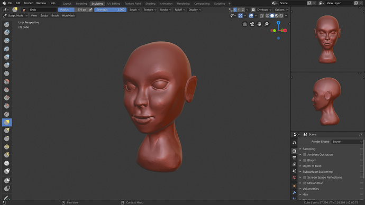
Task: Select the Layer sculpt brush
Action: pos(7,49)
